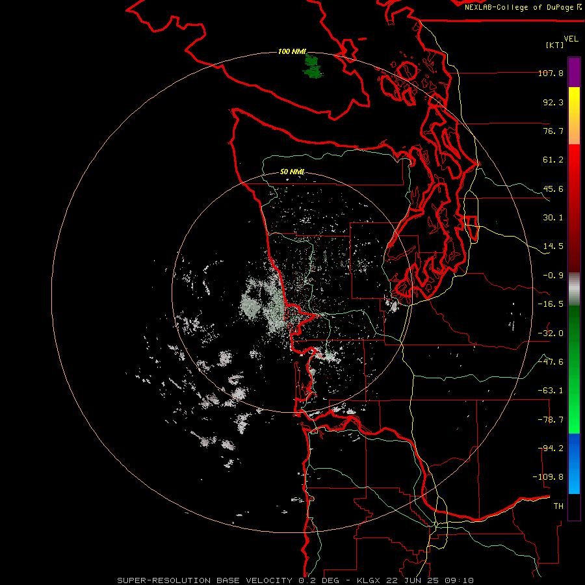Screen dimensions: 585x585
Task: Click the 45.6 velocity scale value
Action: (553, 188)
